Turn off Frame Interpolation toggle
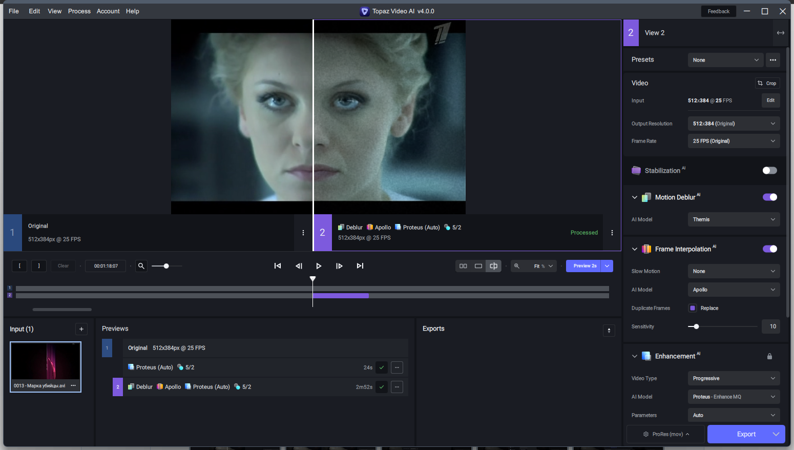 [770, 249]
